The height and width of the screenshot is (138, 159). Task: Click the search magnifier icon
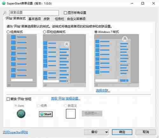click(5, 13)
